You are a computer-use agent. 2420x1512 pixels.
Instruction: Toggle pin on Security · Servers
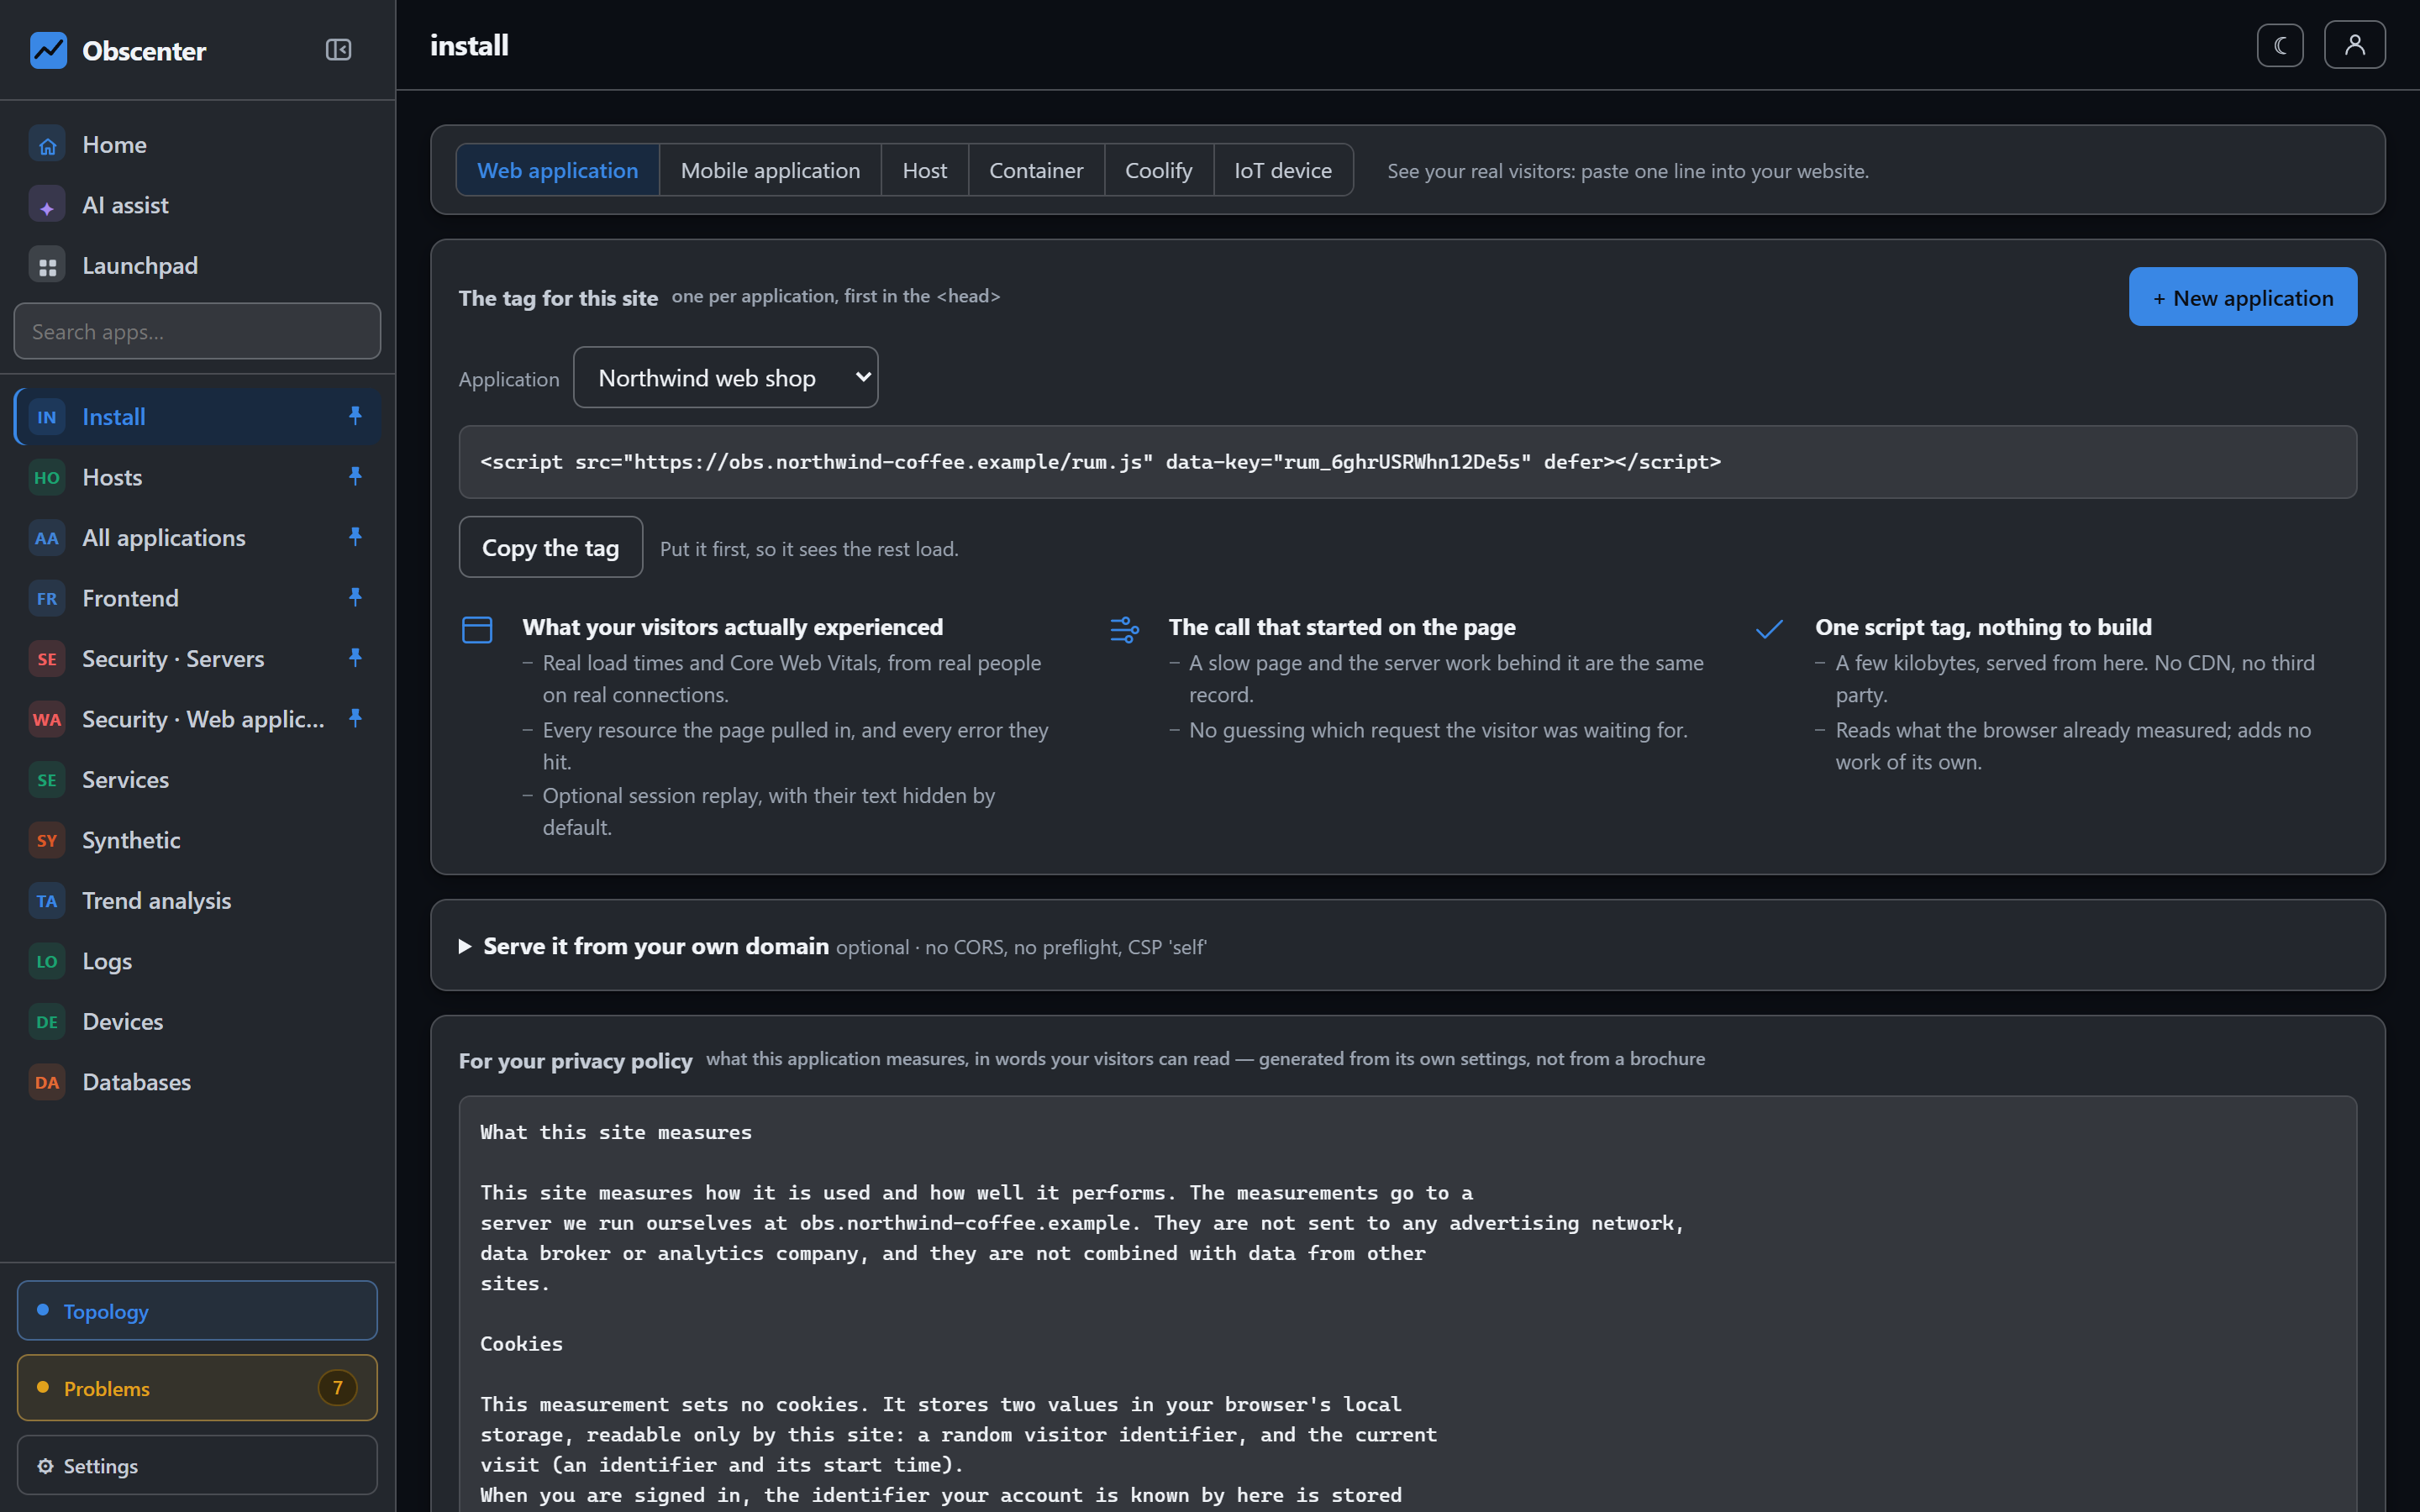pos(355,658)
